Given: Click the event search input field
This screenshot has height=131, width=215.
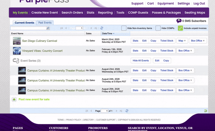Looking at the screenshot, I should [x=28, y=28].
